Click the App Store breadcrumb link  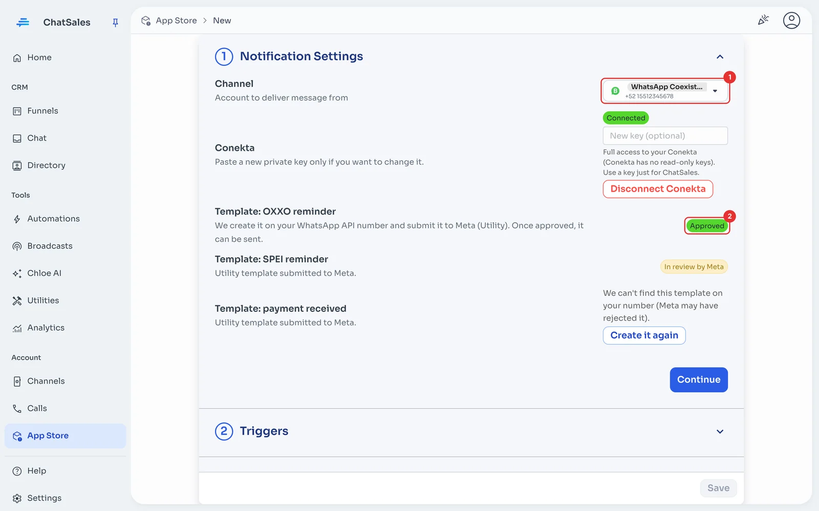(176, 20)
